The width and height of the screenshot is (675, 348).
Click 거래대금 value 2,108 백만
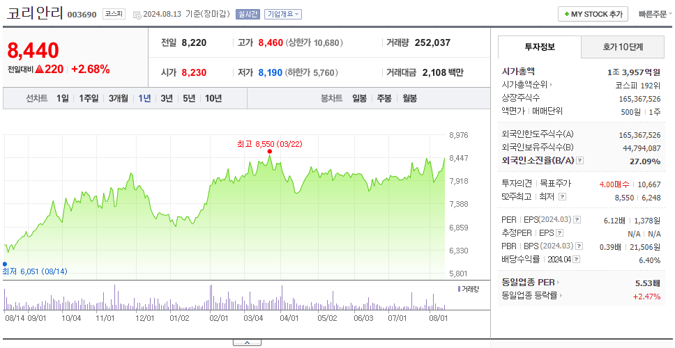[x=443, y=72]
